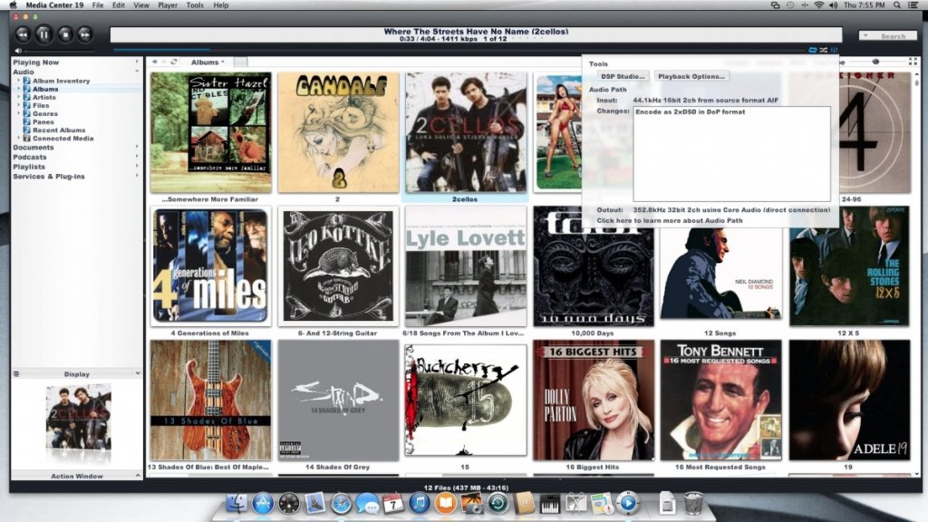Select the Tony Bennett album cover
Viewport: 928px width, 522px height.
click(720, 400)
